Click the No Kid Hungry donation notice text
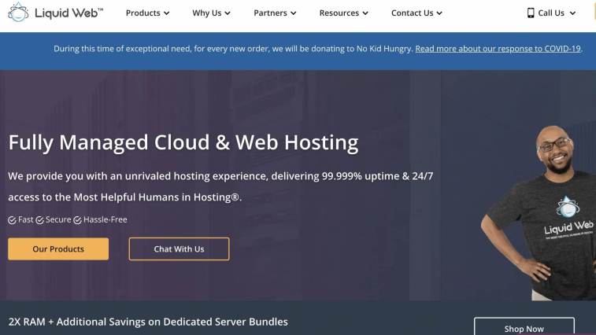This screenshot has width=596, height=335. [x=233, y=49]
